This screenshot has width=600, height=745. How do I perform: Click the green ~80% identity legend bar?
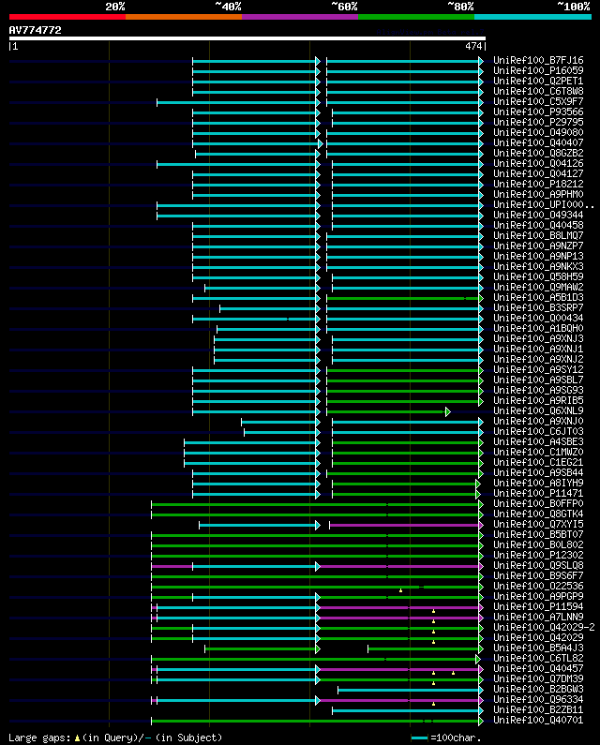[x=416, y=17]
